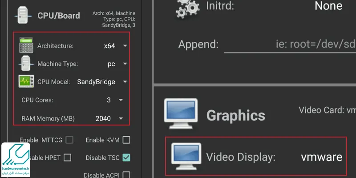Click the Machine Type tower icon
The height and width of the screenshot is (178, 356).
point(26,63)
